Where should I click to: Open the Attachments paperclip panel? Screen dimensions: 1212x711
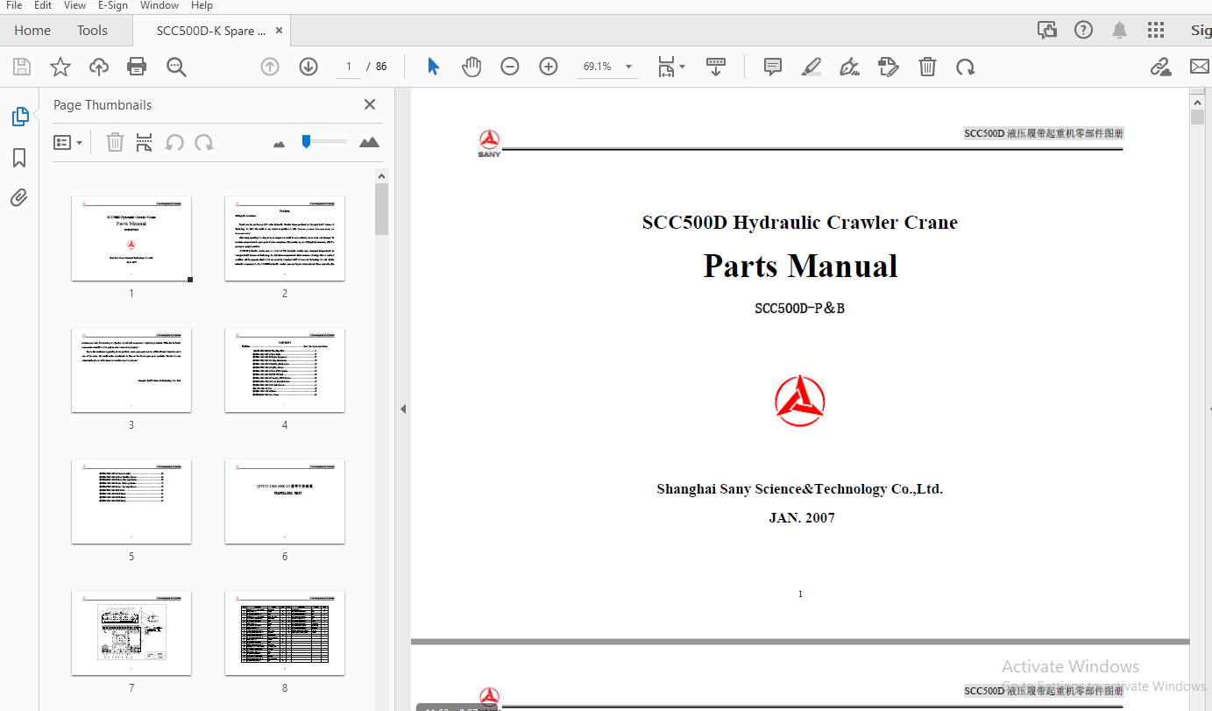19,198
